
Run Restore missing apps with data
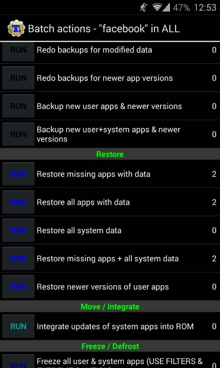tap(18, 174)
